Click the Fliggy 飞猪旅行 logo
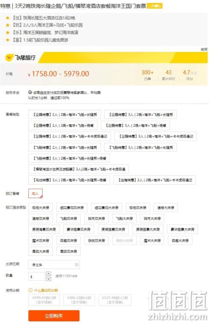This screenshot has width=211, height=324. [x=20, y=57]
